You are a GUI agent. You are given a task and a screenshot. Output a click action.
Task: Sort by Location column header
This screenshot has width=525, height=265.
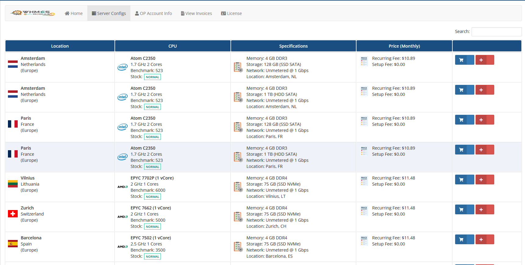click(x=60, y=46)
